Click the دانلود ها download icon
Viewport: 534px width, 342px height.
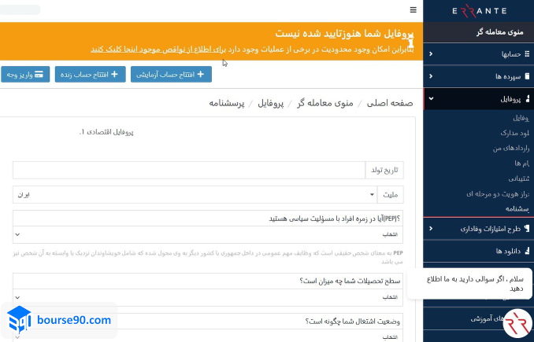click(527, 251)
